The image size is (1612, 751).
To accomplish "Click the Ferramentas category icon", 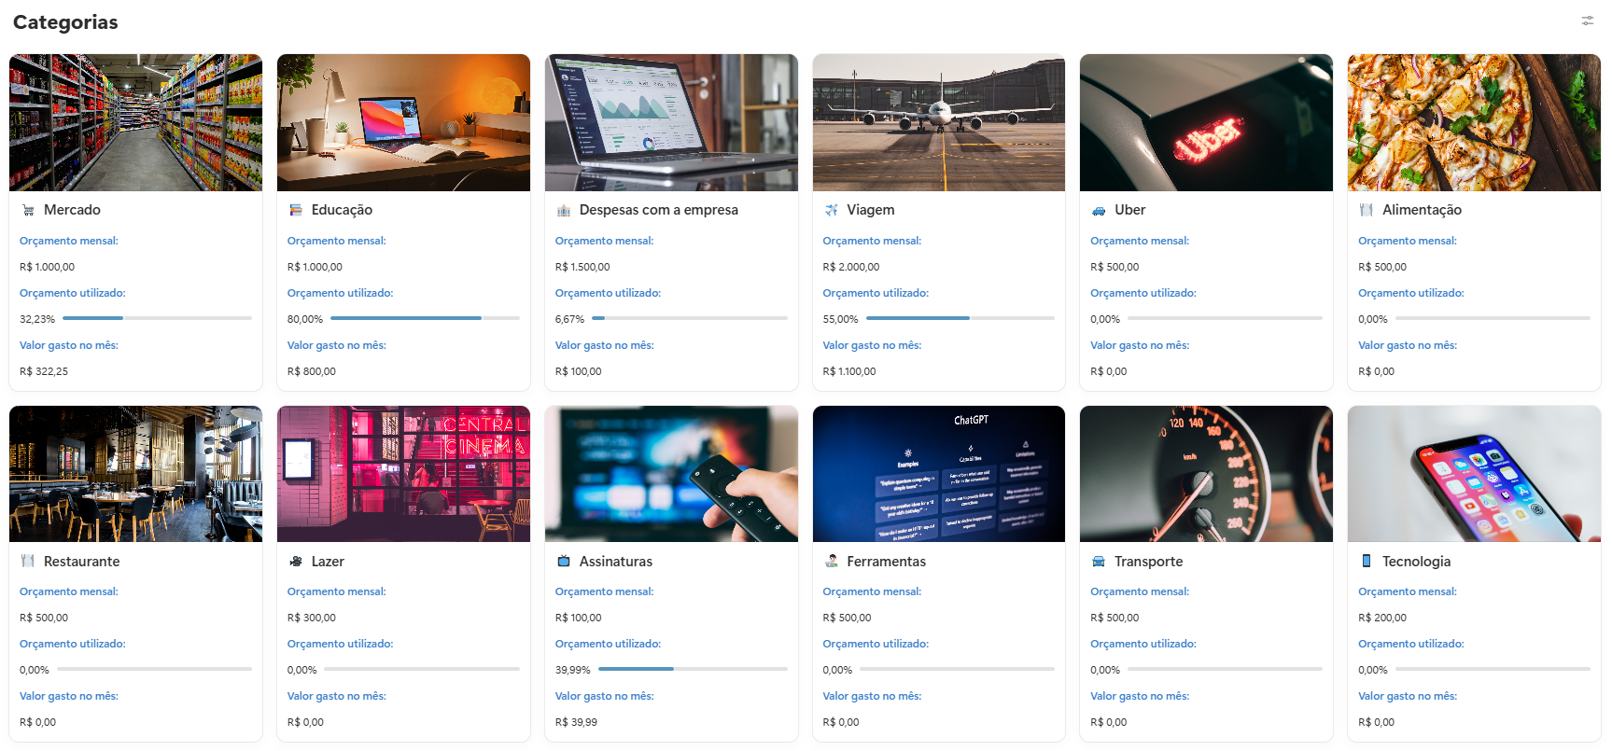I will coord(831,562).
